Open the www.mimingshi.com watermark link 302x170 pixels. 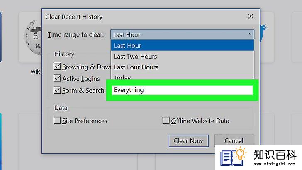(x=275, y=164)
